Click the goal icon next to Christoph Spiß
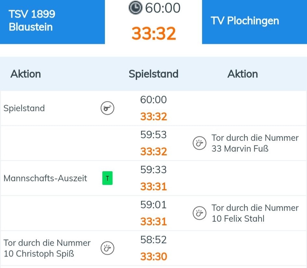307x268 pixels. point(107,248)
